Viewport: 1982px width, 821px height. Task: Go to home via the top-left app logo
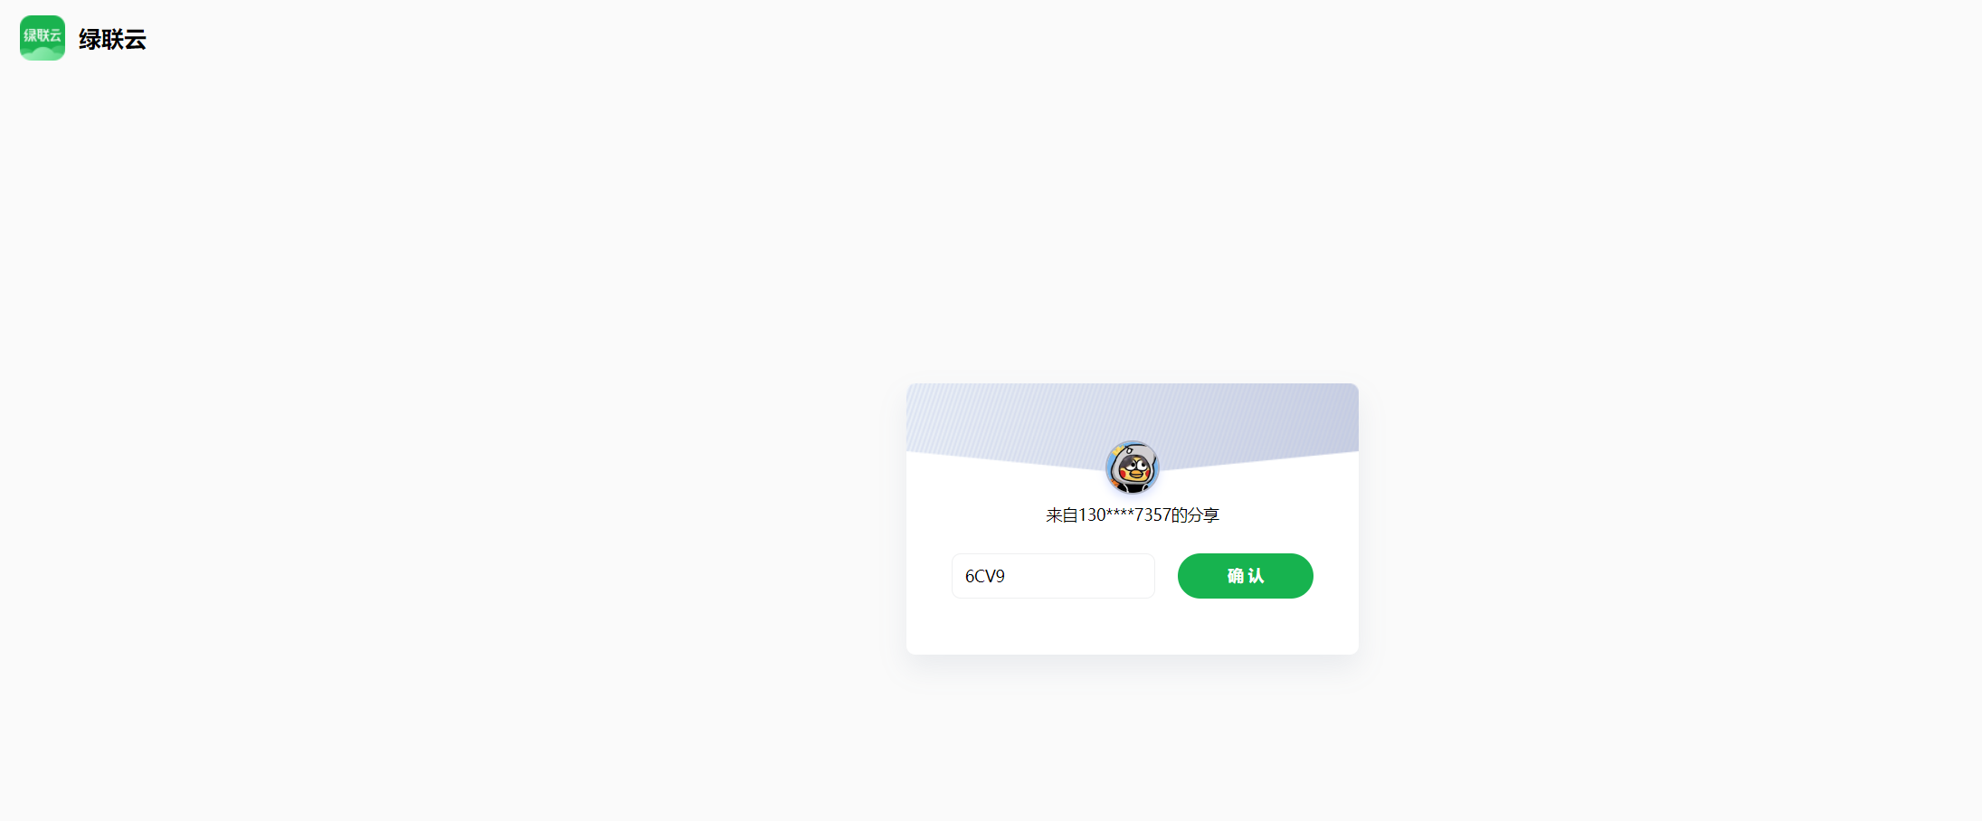(43, 38)
